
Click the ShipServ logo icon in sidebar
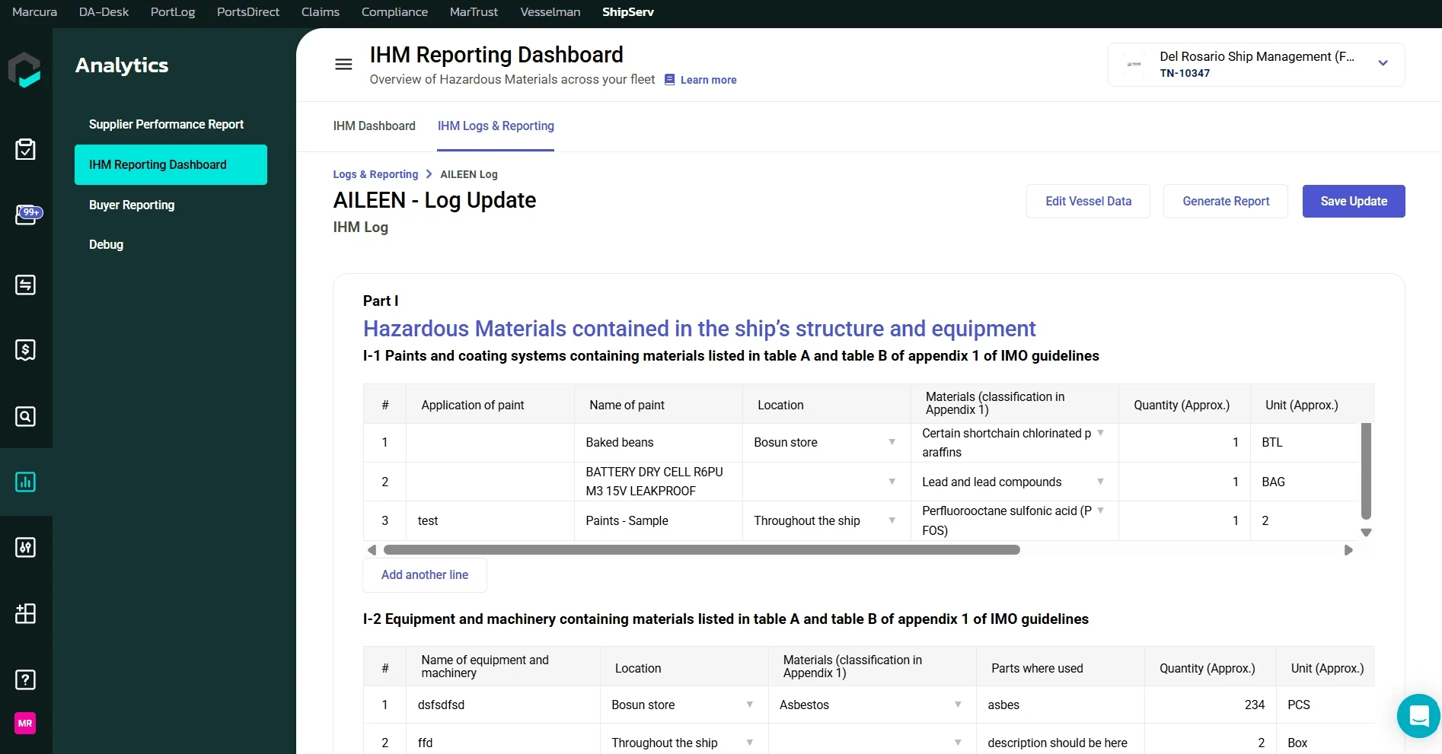[x=24, y=70]
